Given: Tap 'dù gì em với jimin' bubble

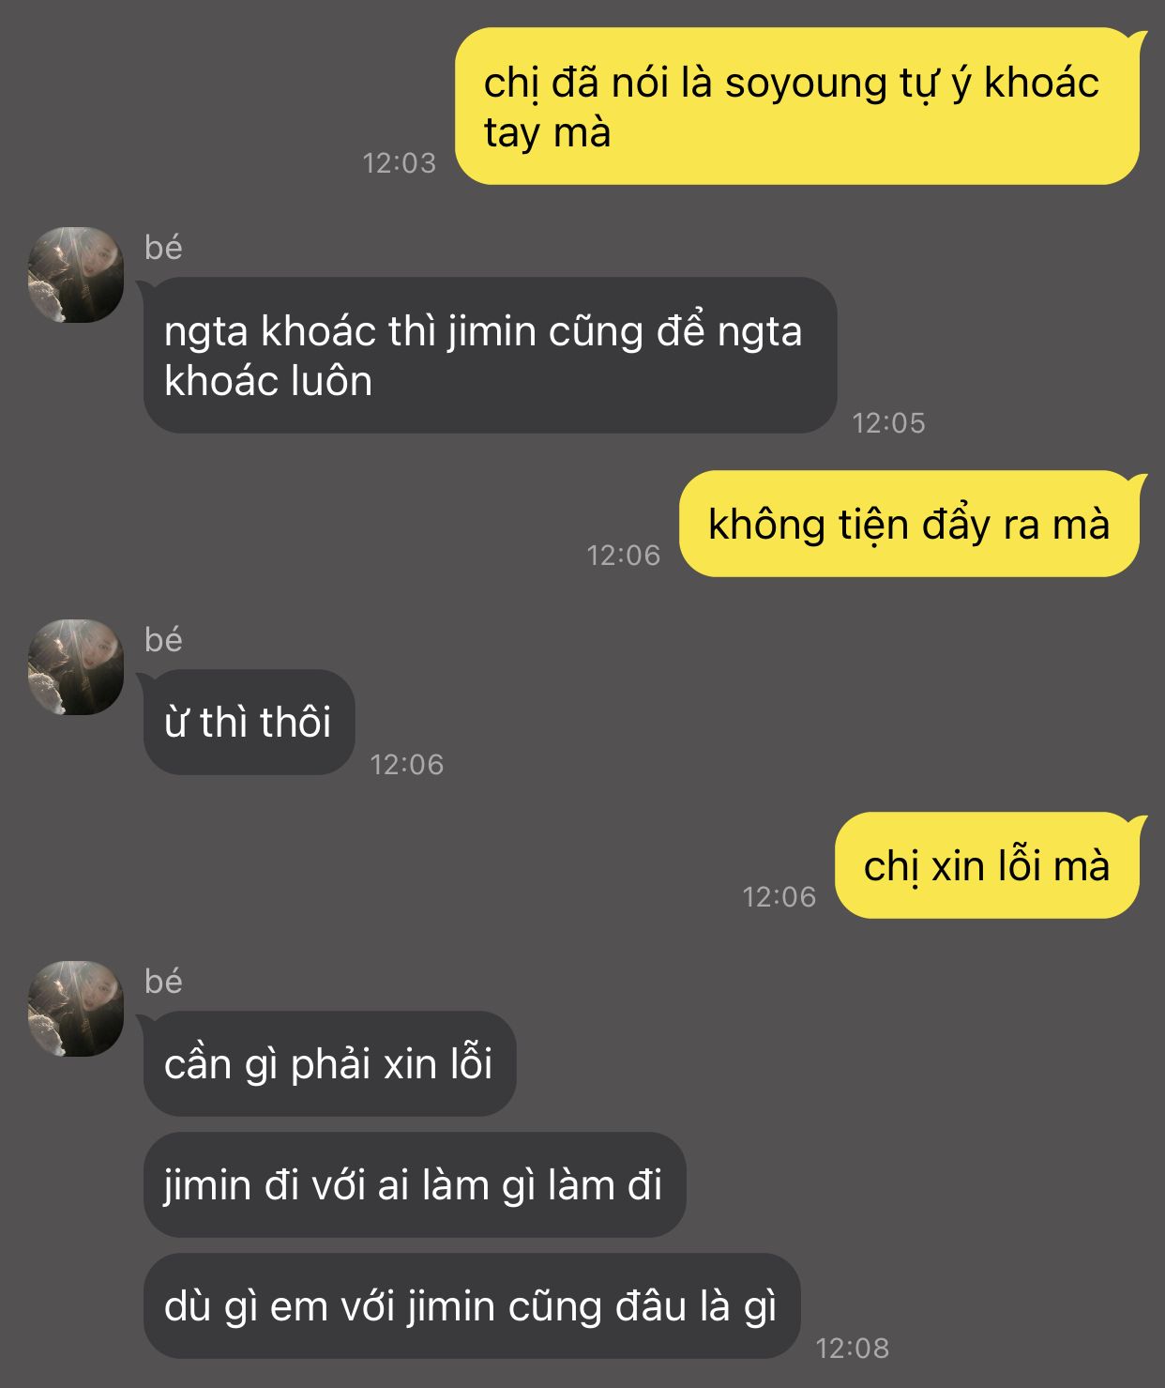Looking at the screenshot, I should (471, 1305).
